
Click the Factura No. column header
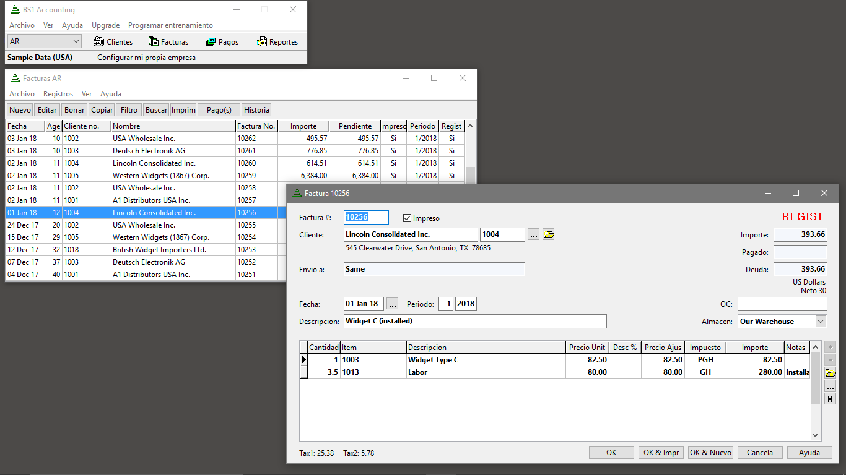coord(256,126)
